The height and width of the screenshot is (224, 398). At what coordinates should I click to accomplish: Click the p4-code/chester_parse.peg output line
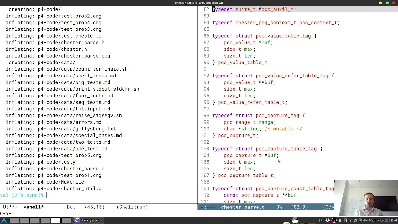point(58,56)
